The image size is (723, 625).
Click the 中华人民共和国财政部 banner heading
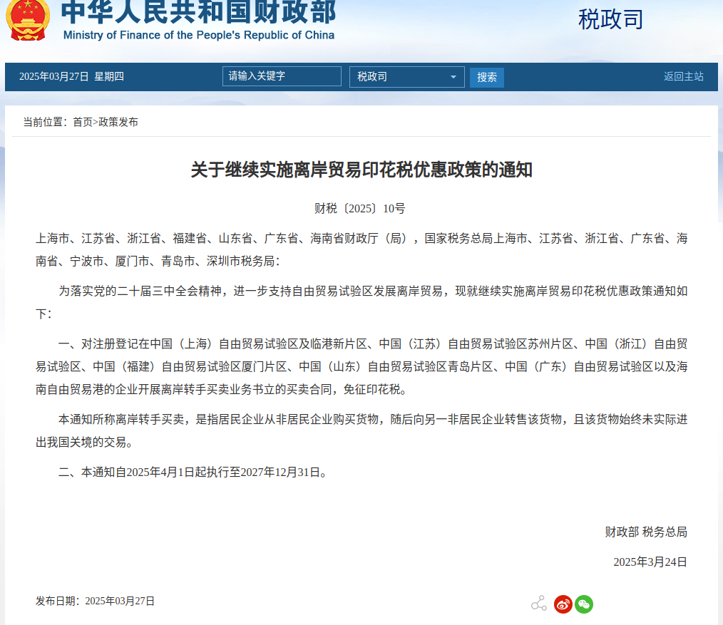(x=198, y=11)
